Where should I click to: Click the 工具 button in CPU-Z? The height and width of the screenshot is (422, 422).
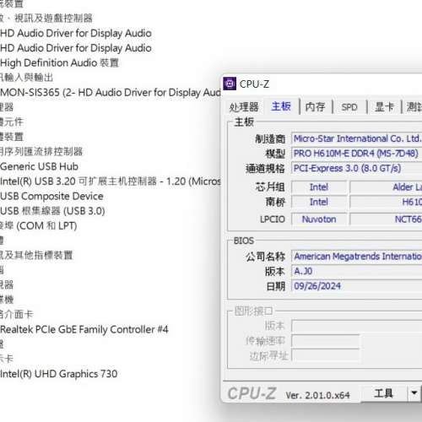pos(383,393)
